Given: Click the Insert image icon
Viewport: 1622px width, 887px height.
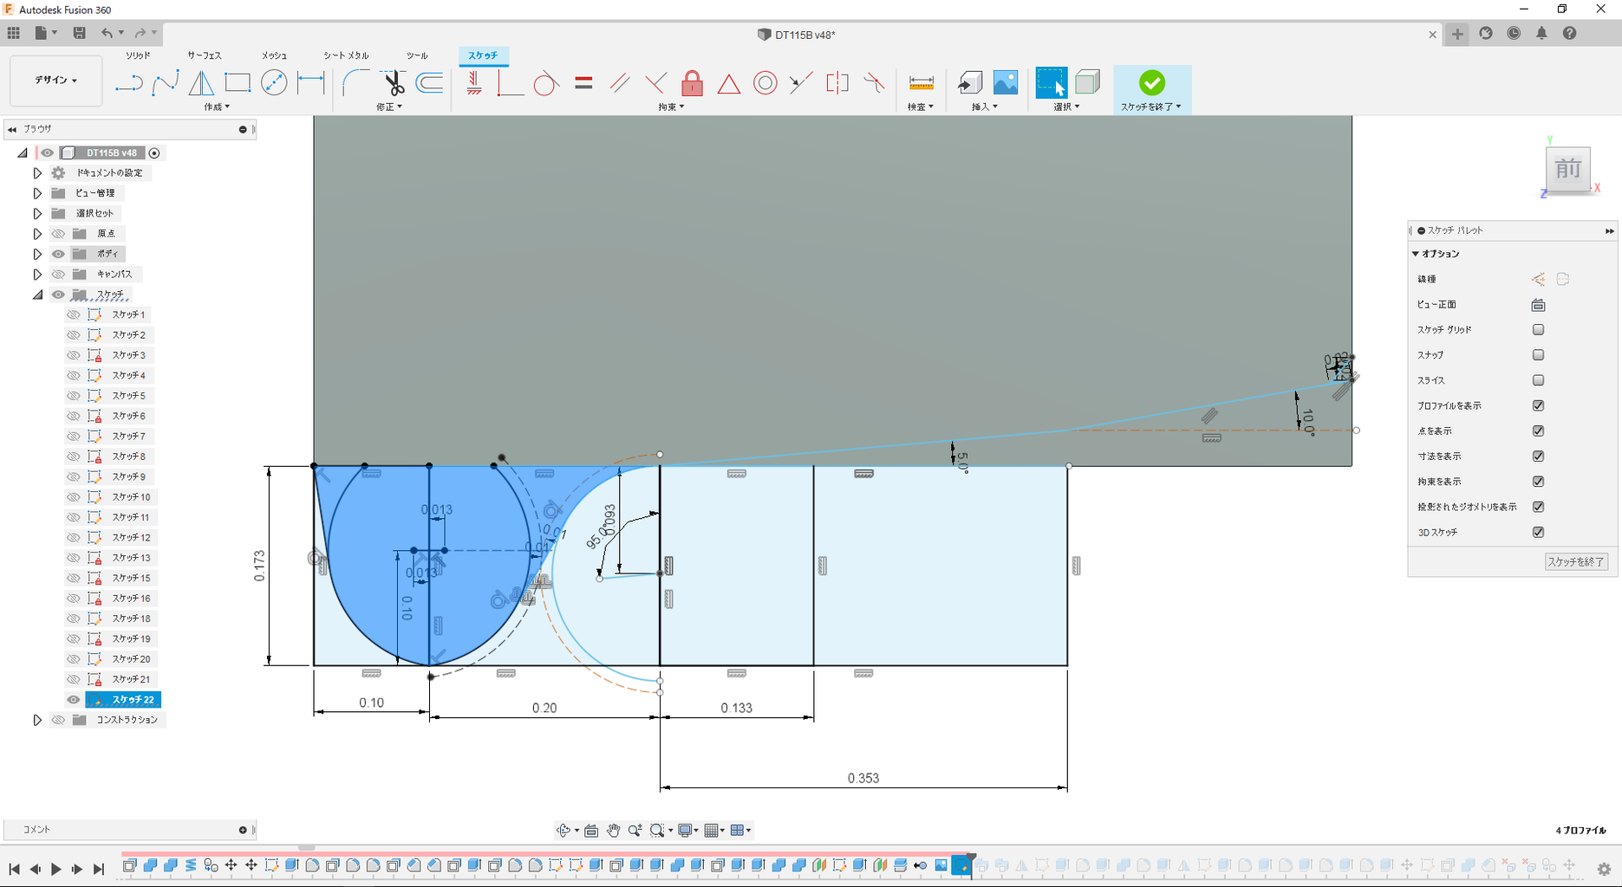Looking at the screenshot, I should tap(1005, 83).
